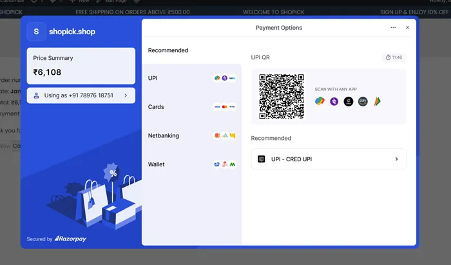Click the Amazon Pay icon in the scan apps row
451x265 pixels.
(363, 101)
